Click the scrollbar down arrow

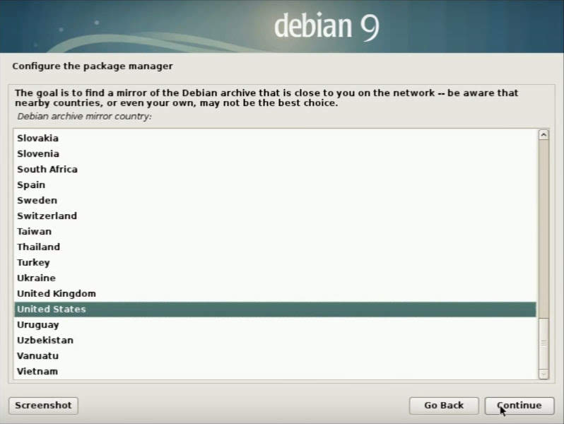(544, 374)
